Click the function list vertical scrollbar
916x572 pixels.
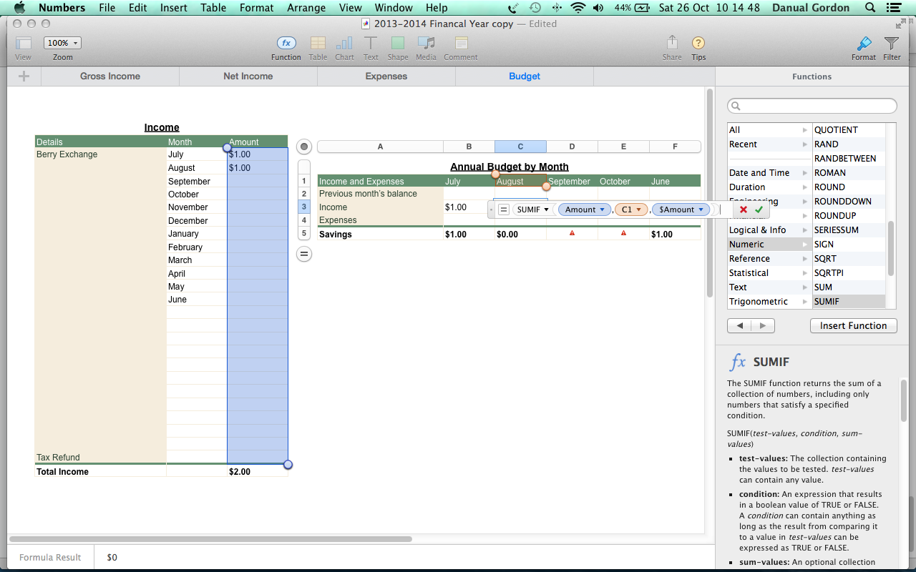[x=891, y=248]
